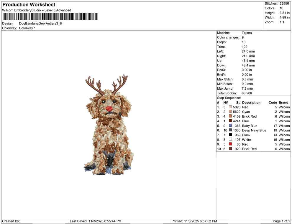This screenshot has height=224, width=292.
Task: Select the Deep Navy Blue swatch
Action: [230, 130]
